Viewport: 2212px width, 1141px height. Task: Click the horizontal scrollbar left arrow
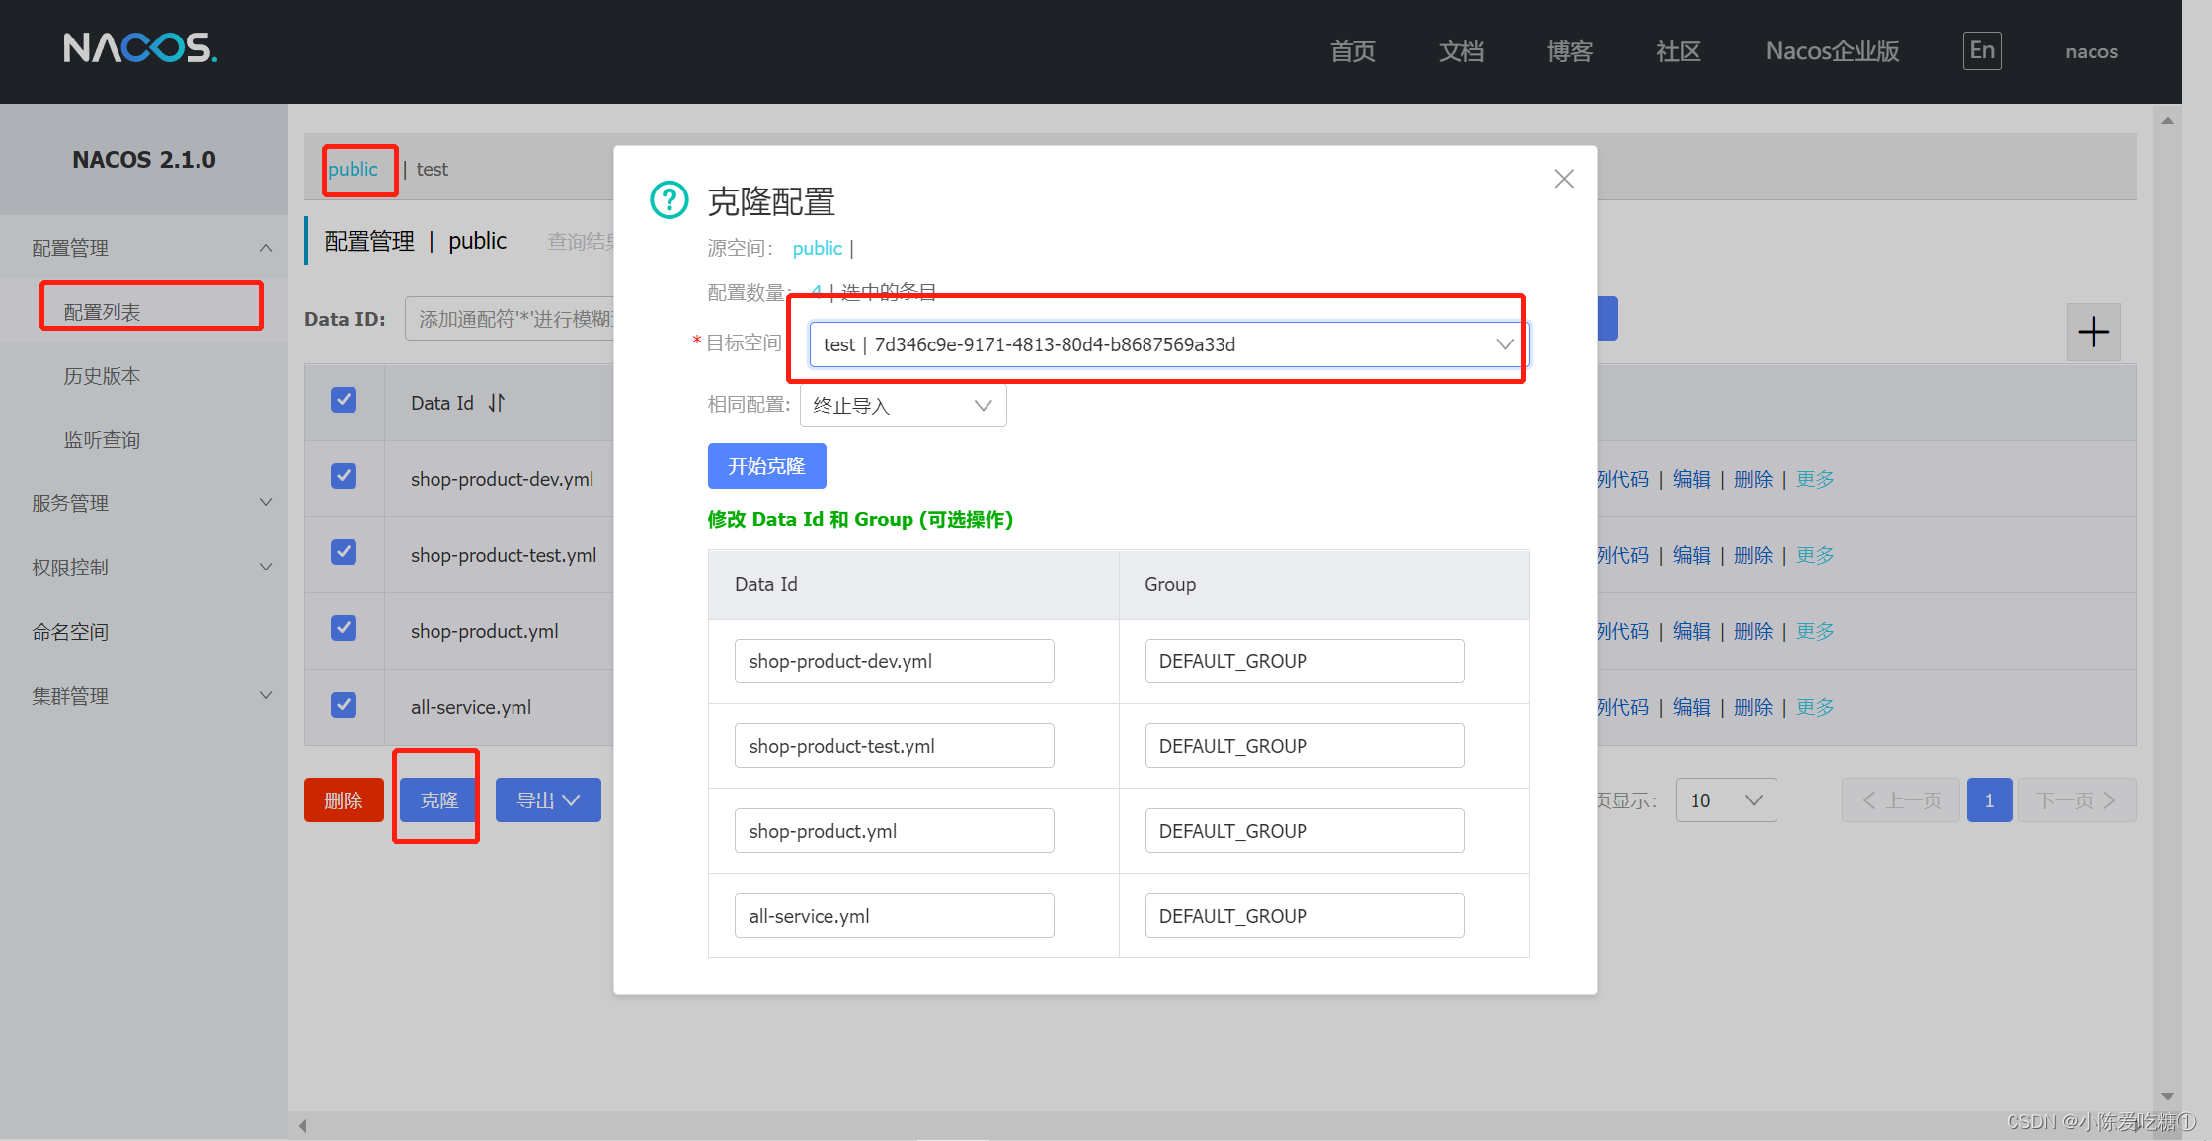coord(303,1125)
